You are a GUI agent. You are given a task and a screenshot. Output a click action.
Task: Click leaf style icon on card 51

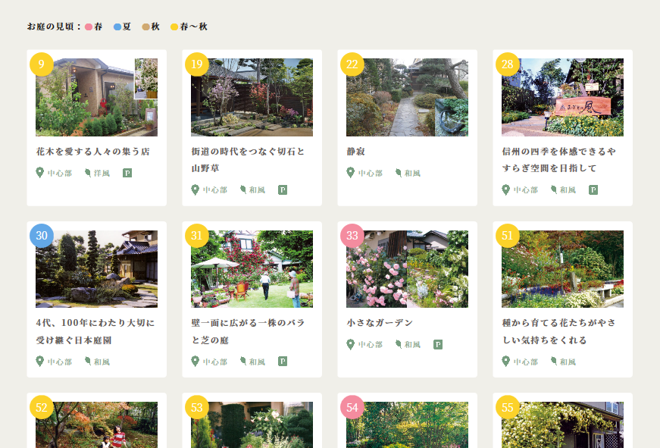[x=553, y=362]
